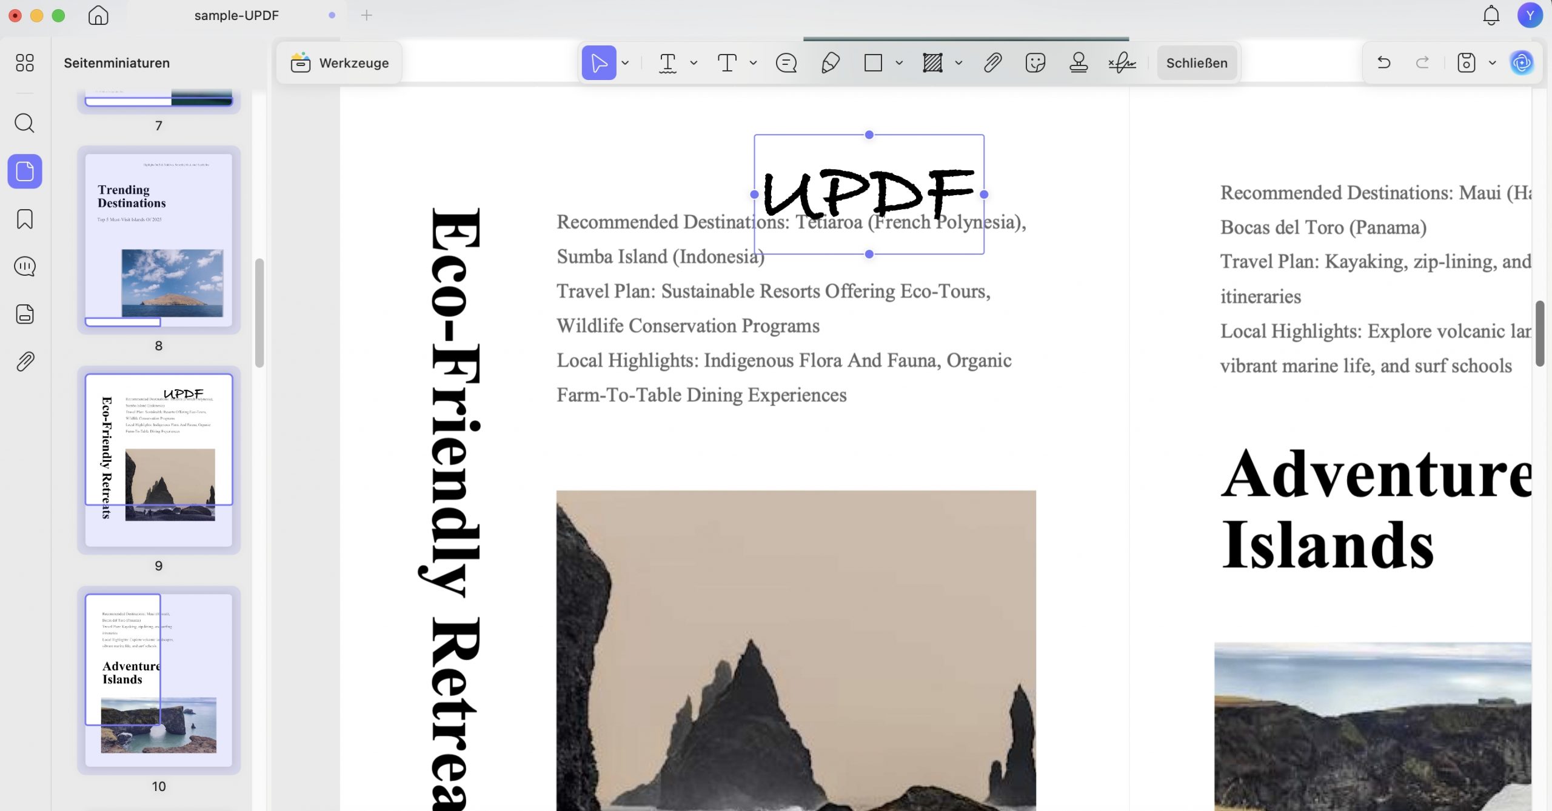Open the home screen icon

98,15
